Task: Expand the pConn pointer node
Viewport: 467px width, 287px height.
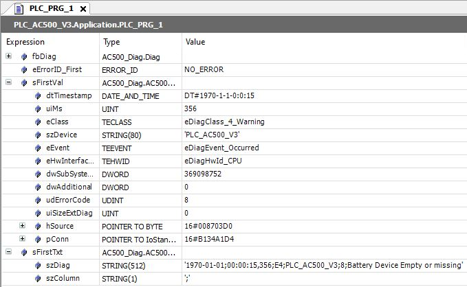Action: [x=22, y=239]
